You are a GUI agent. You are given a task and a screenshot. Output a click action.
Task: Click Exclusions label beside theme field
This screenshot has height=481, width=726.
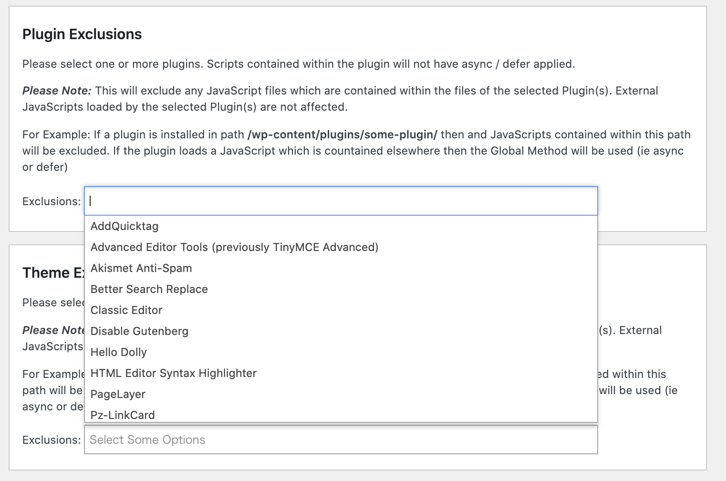pos(52,440)
